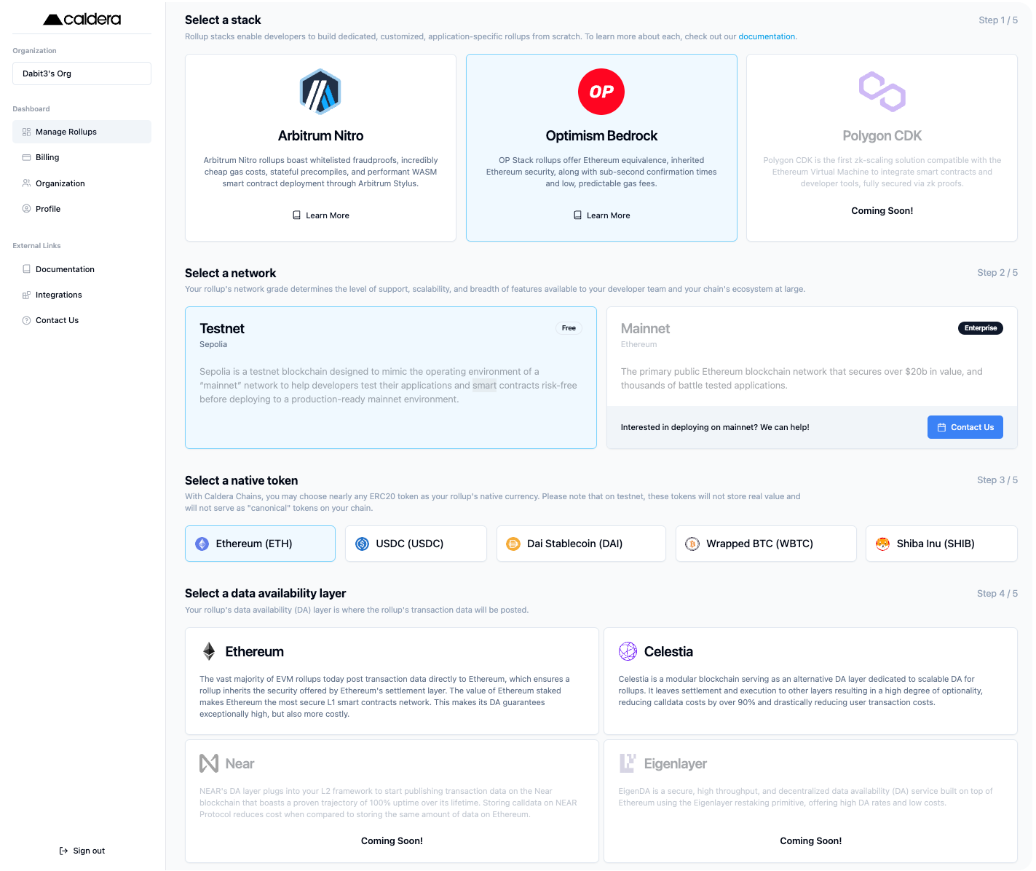Open Profile page
The image size is (1036, 871).
[x=82, y=209]
